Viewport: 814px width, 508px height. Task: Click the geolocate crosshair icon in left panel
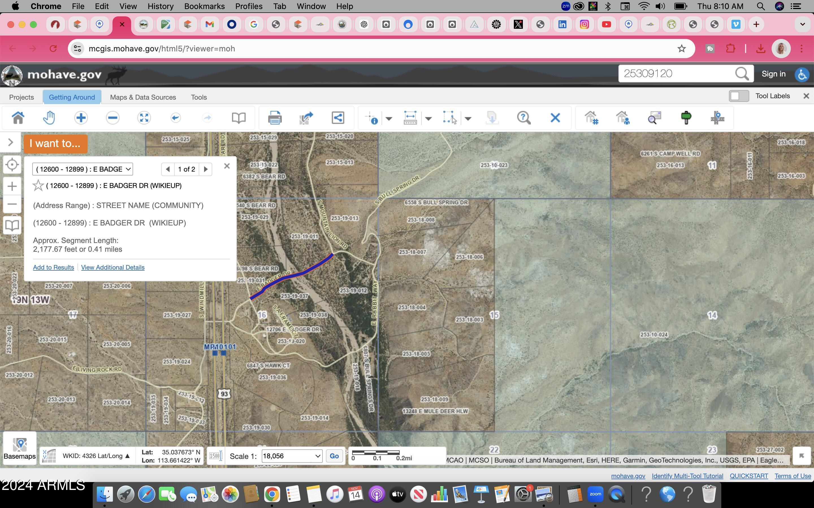pyautogui.click(x=12, y=165)
